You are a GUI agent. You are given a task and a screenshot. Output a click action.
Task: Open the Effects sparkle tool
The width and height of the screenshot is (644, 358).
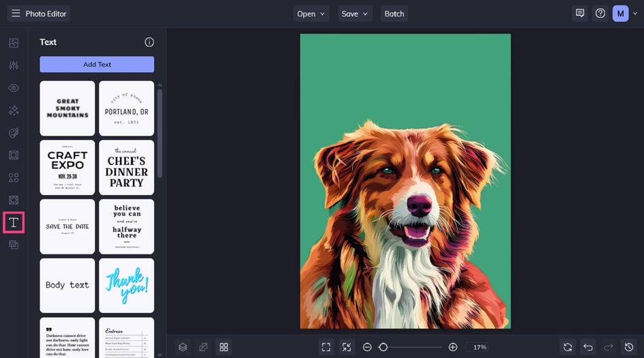point(14,110)
